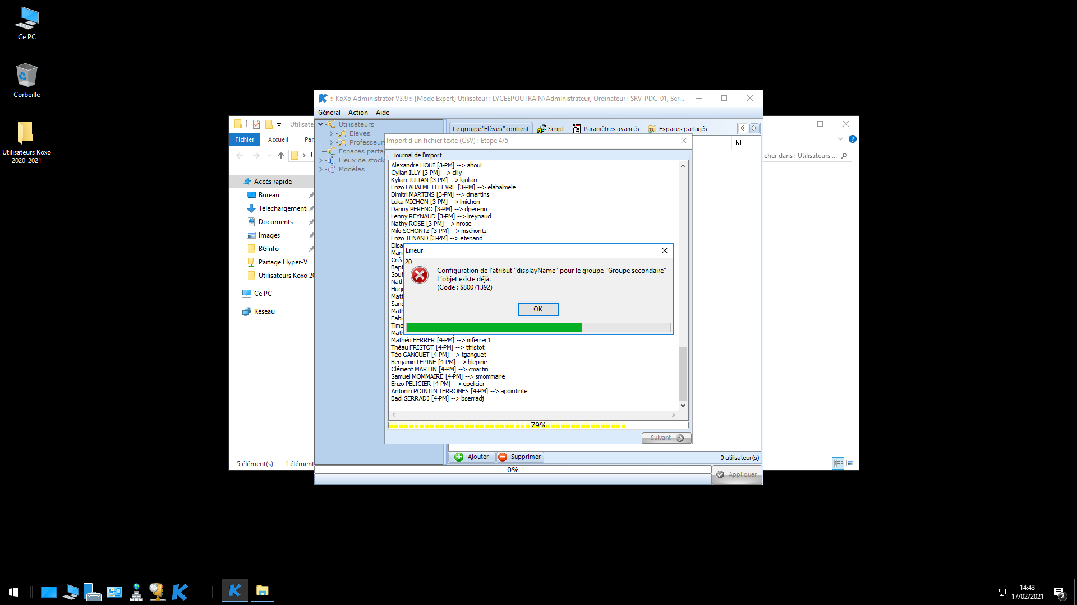Open Images in Explorer sidebar
The height and width of the screenshot is (605, 1077).
point(269,235)
